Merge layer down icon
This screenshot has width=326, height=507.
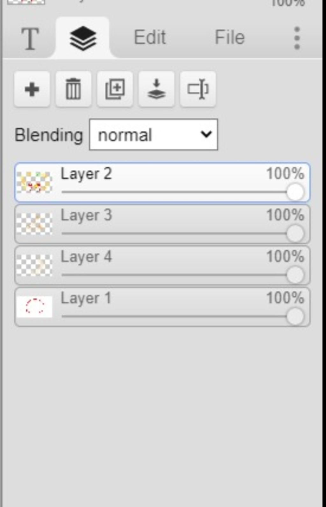click(x=156, y=89)
